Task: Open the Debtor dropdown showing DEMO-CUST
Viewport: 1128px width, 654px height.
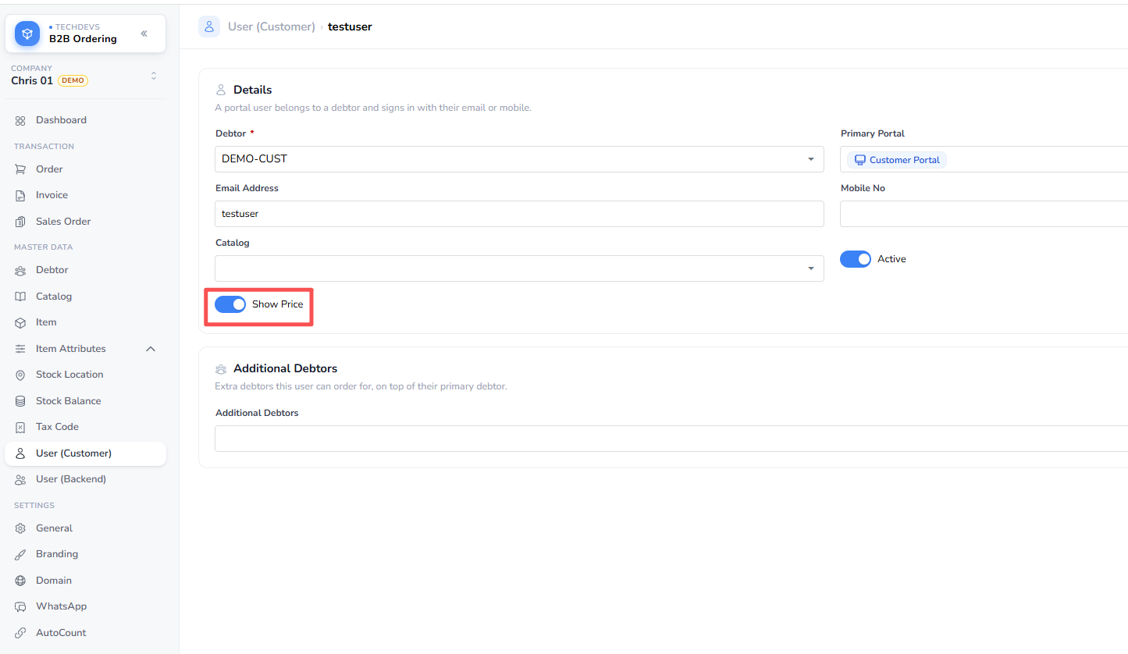Action: pyautogui.click(x=519, y=159)
